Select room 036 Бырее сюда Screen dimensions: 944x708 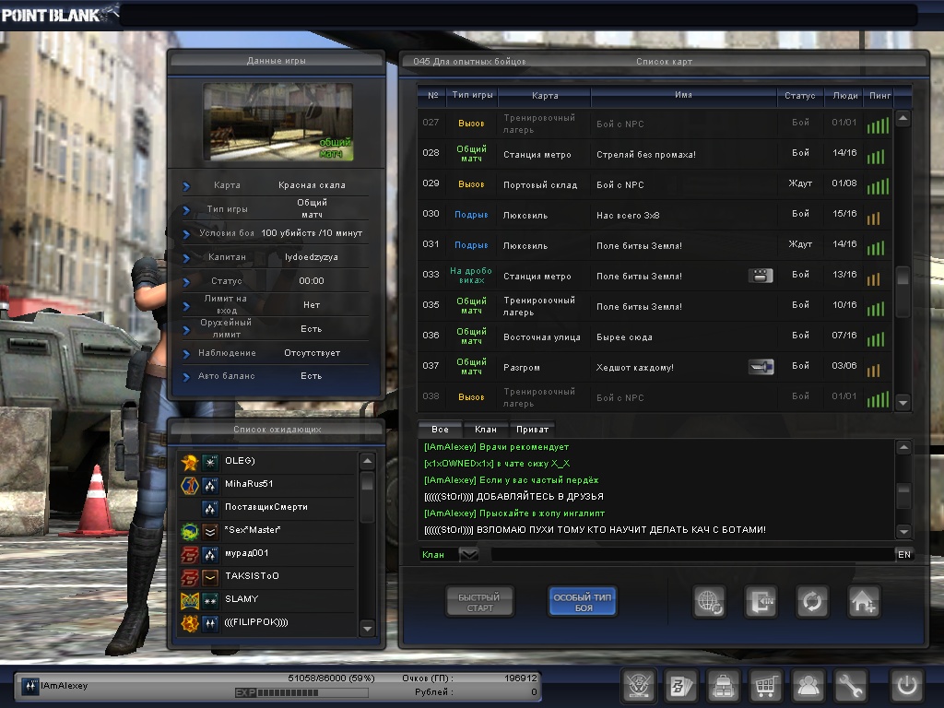tap(655, 336)
